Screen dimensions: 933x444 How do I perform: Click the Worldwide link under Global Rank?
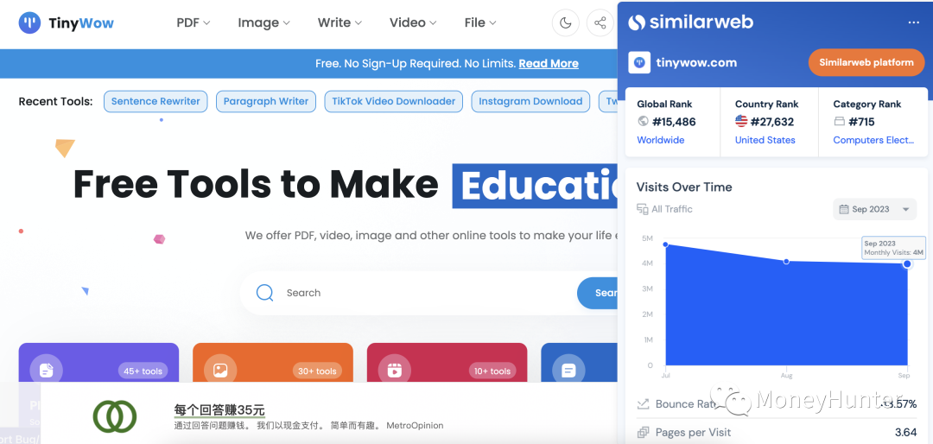coord(661,140)
